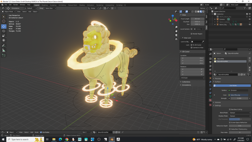Viewport: 252px width, 142px height.
Task: Open Object Mode dropdown
Action: click(x=9, y=12)
